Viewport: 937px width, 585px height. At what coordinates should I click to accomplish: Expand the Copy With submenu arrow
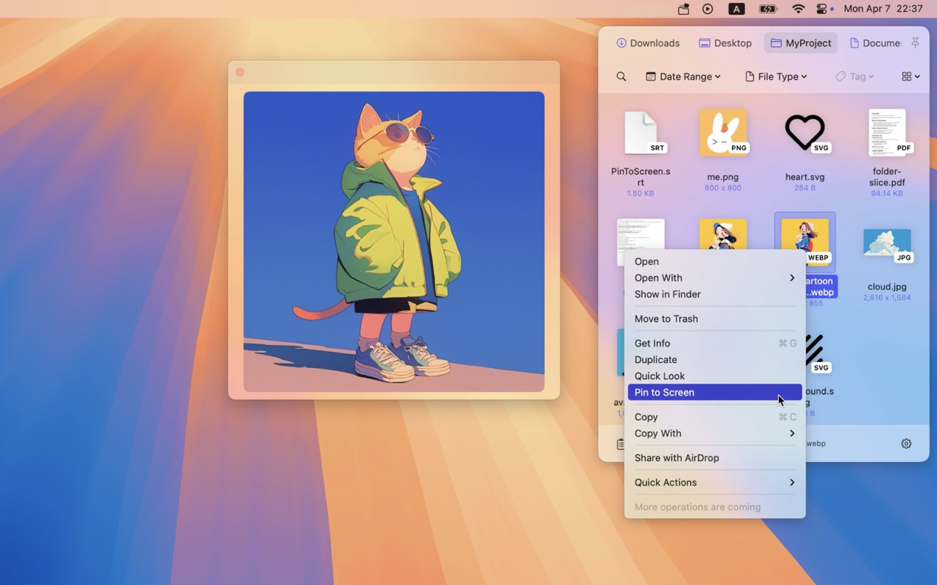coord(791,433)
